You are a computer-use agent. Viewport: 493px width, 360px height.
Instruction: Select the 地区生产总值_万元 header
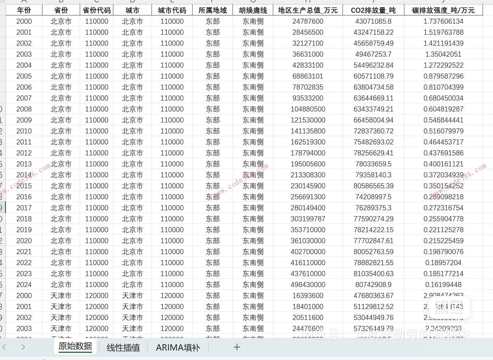tap(308, 10)
